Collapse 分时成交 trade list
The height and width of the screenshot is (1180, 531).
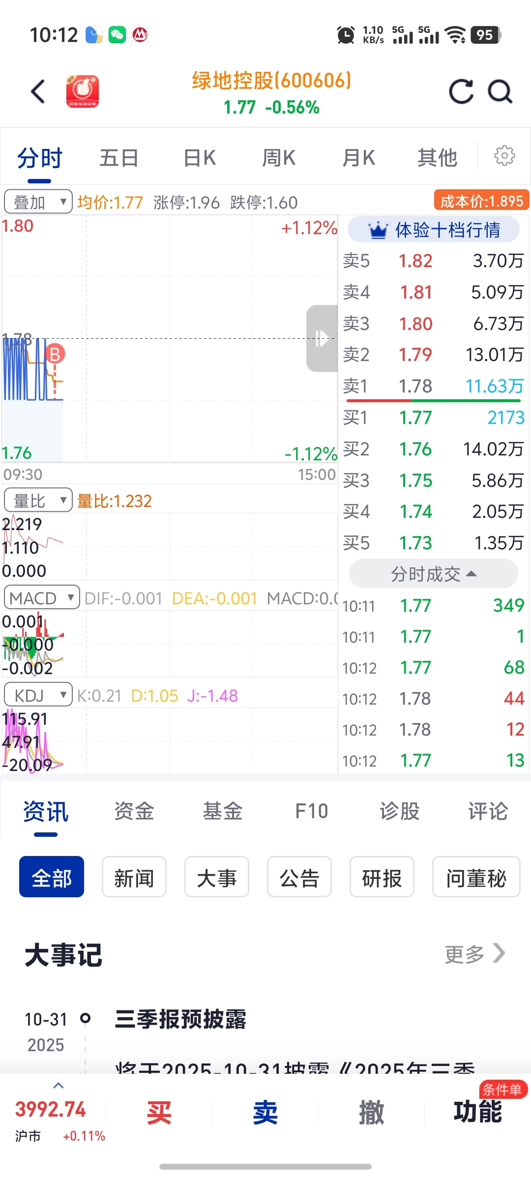point(434,574)
